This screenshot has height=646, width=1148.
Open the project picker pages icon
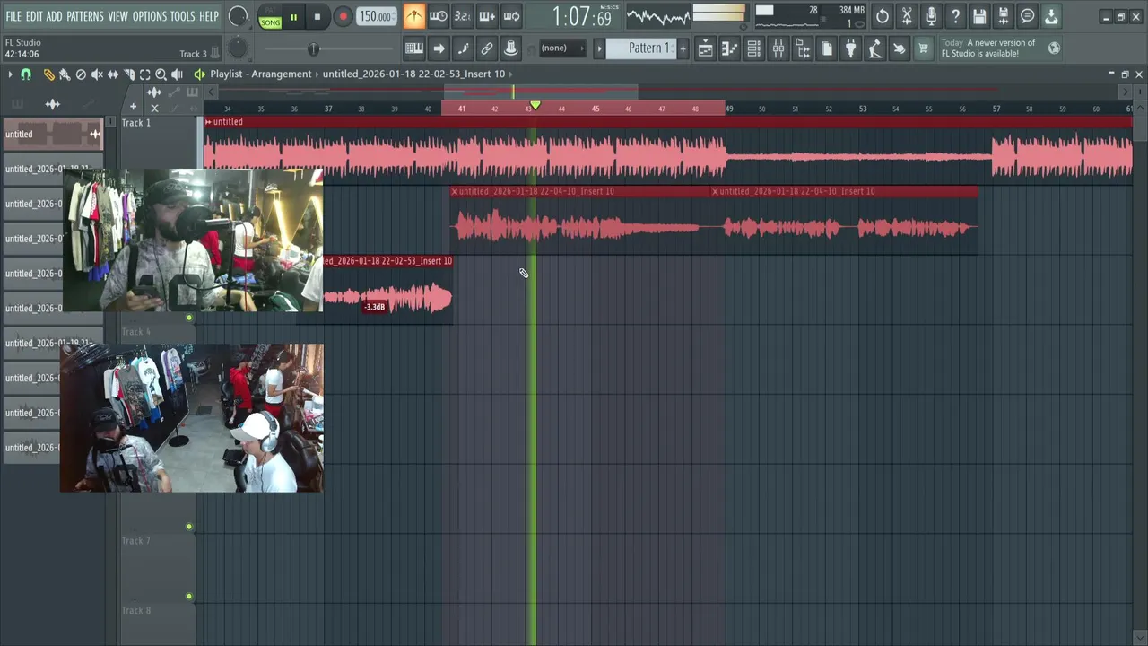[x=827, y=48]
